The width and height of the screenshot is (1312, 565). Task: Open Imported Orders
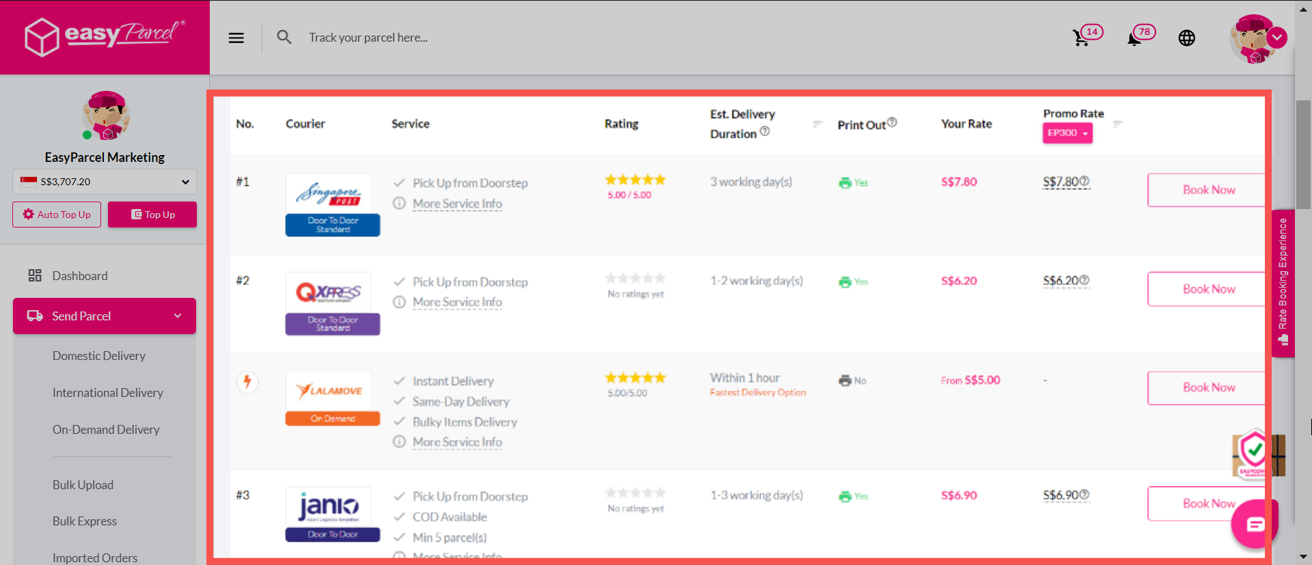tap(95, 558)
